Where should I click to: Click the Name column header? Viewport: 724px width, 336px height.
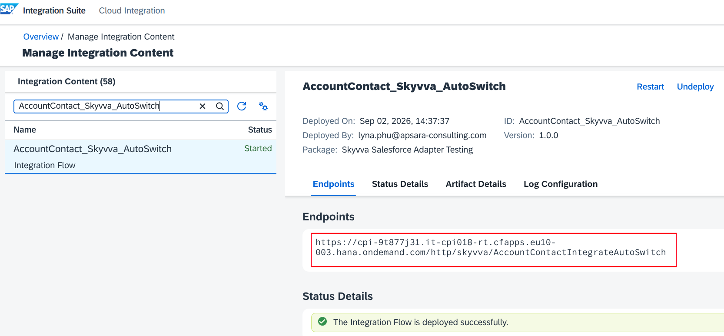(25, 130)
